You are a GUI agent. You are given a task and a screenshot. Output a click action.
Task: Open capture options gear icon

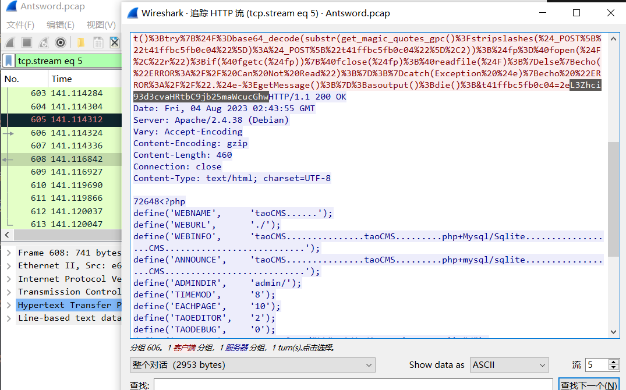pyautogui.click(x=61, y=42)
